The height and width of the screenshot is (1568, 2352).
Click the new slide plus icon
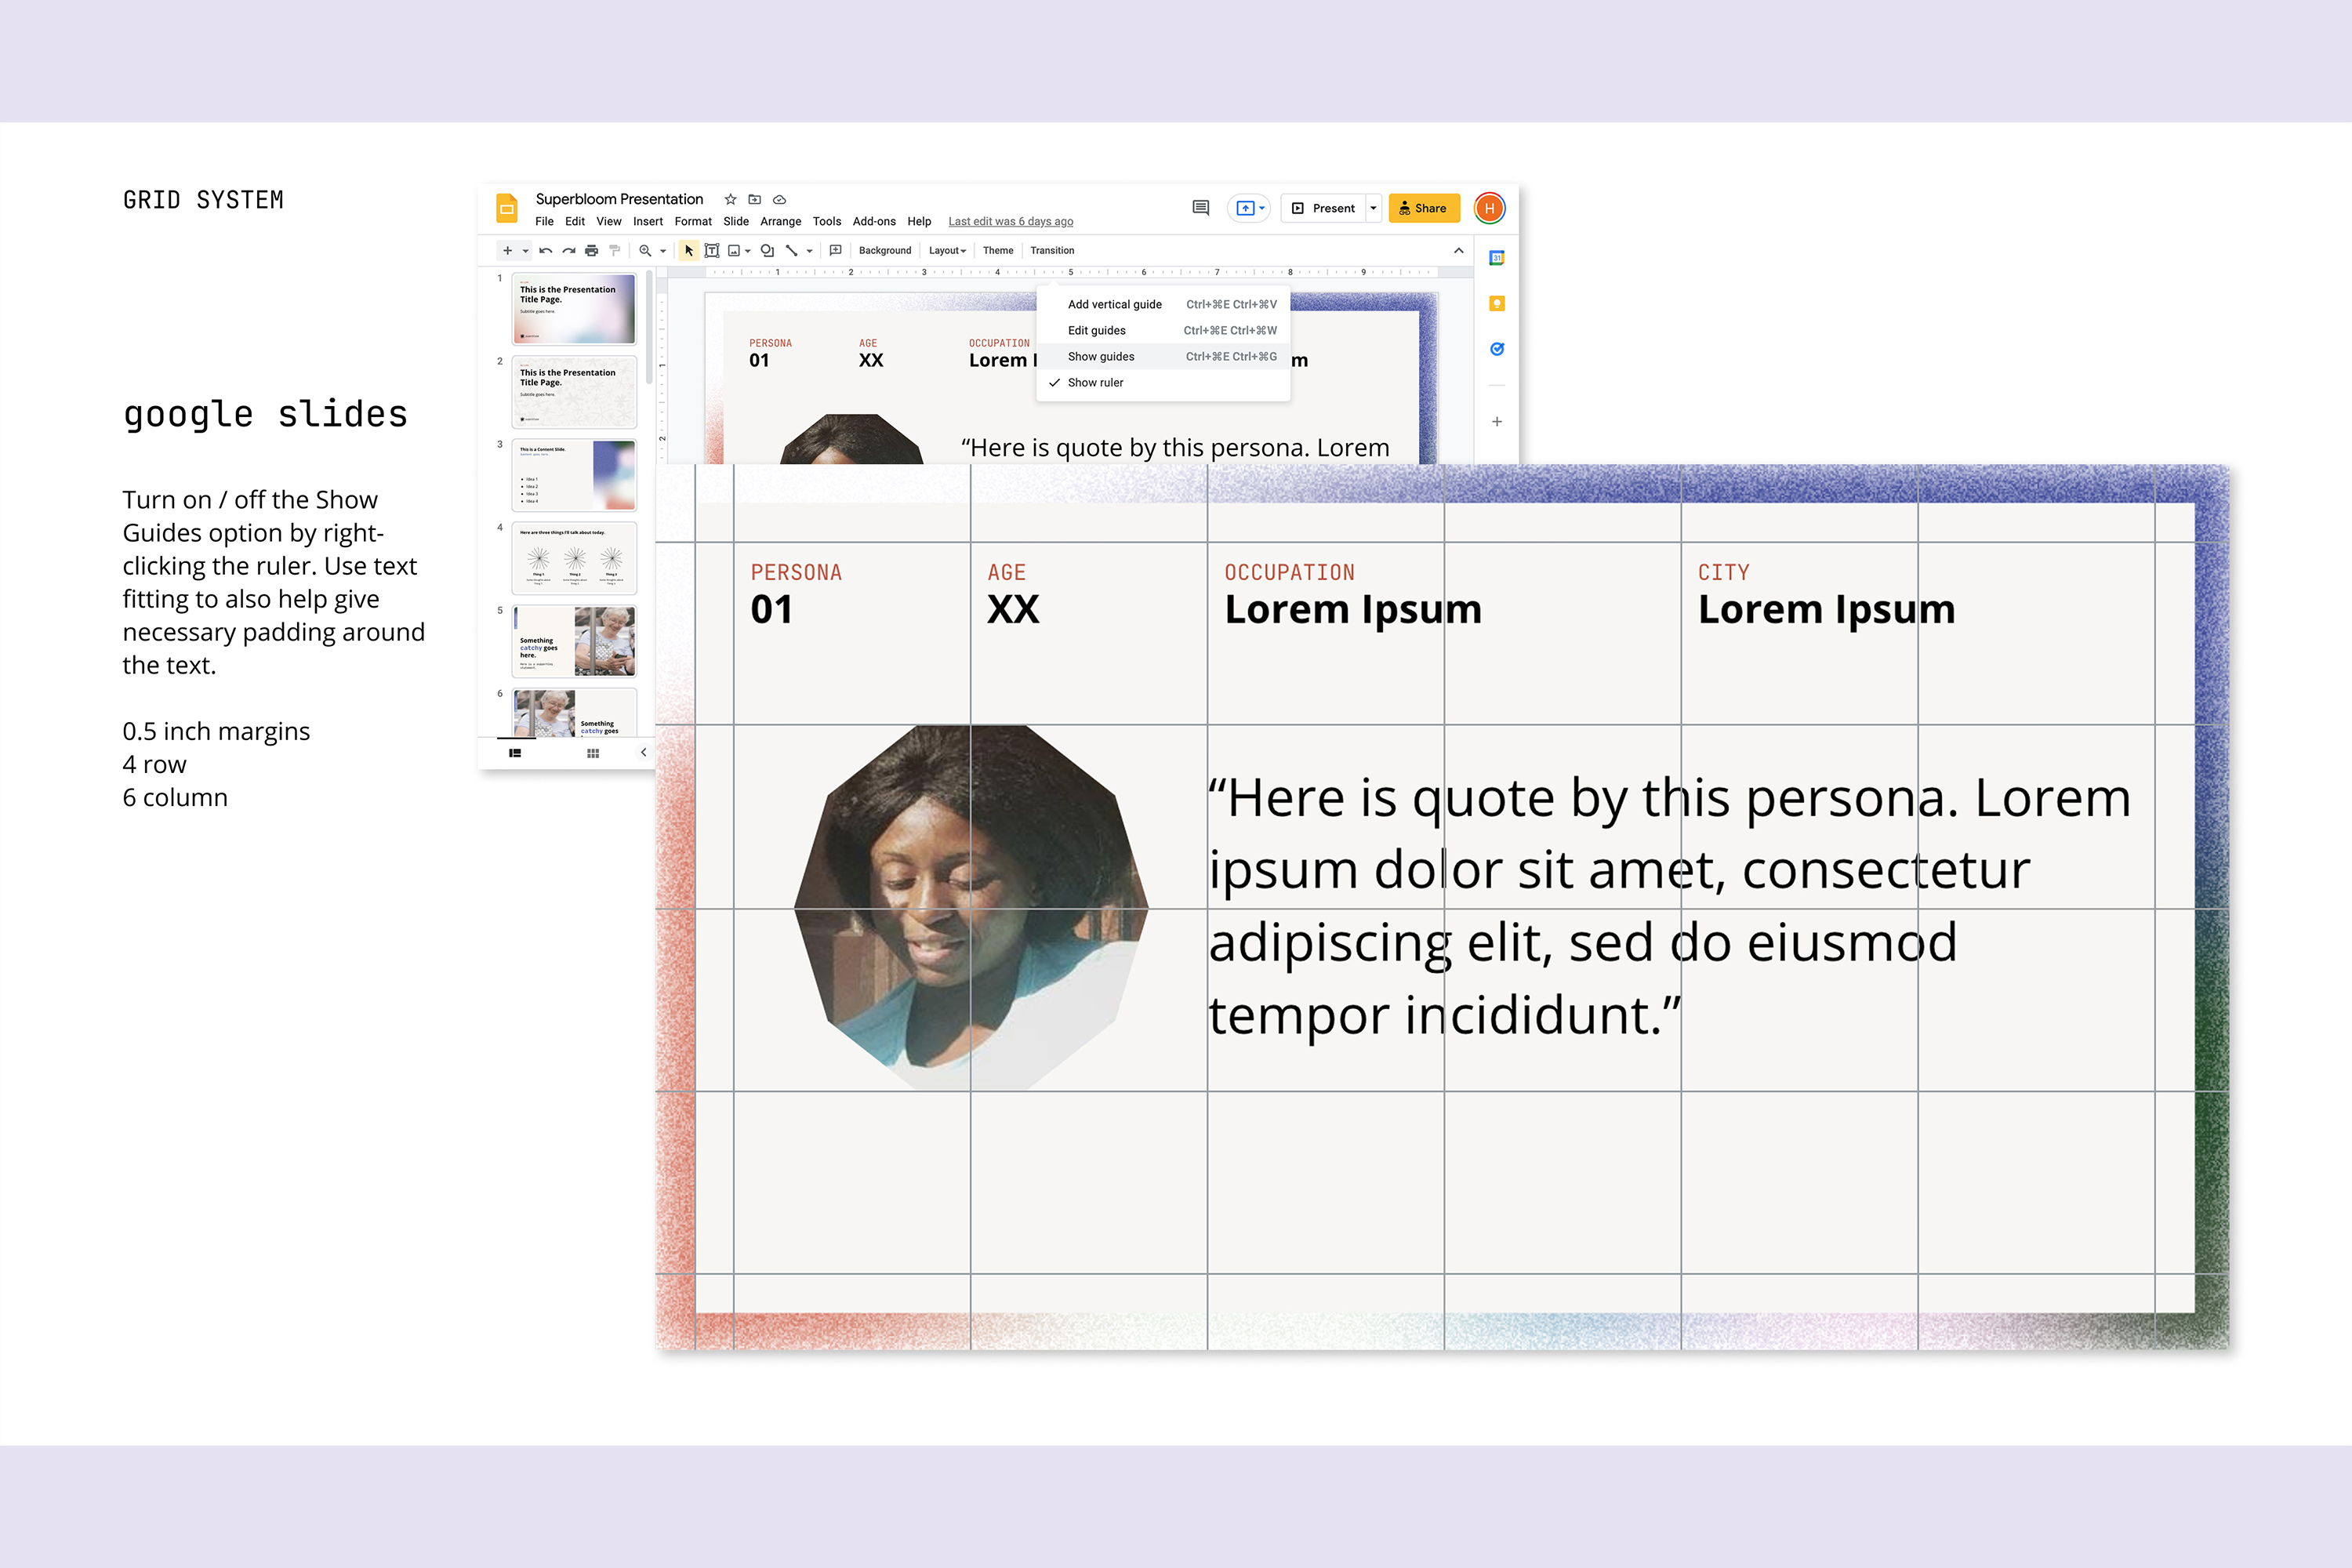coord(507,251)
